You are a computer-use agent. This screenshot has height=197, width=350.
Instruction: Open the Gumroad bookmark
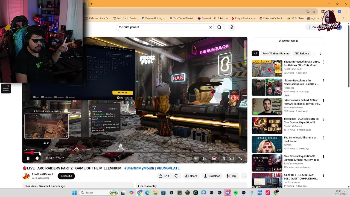204,18
